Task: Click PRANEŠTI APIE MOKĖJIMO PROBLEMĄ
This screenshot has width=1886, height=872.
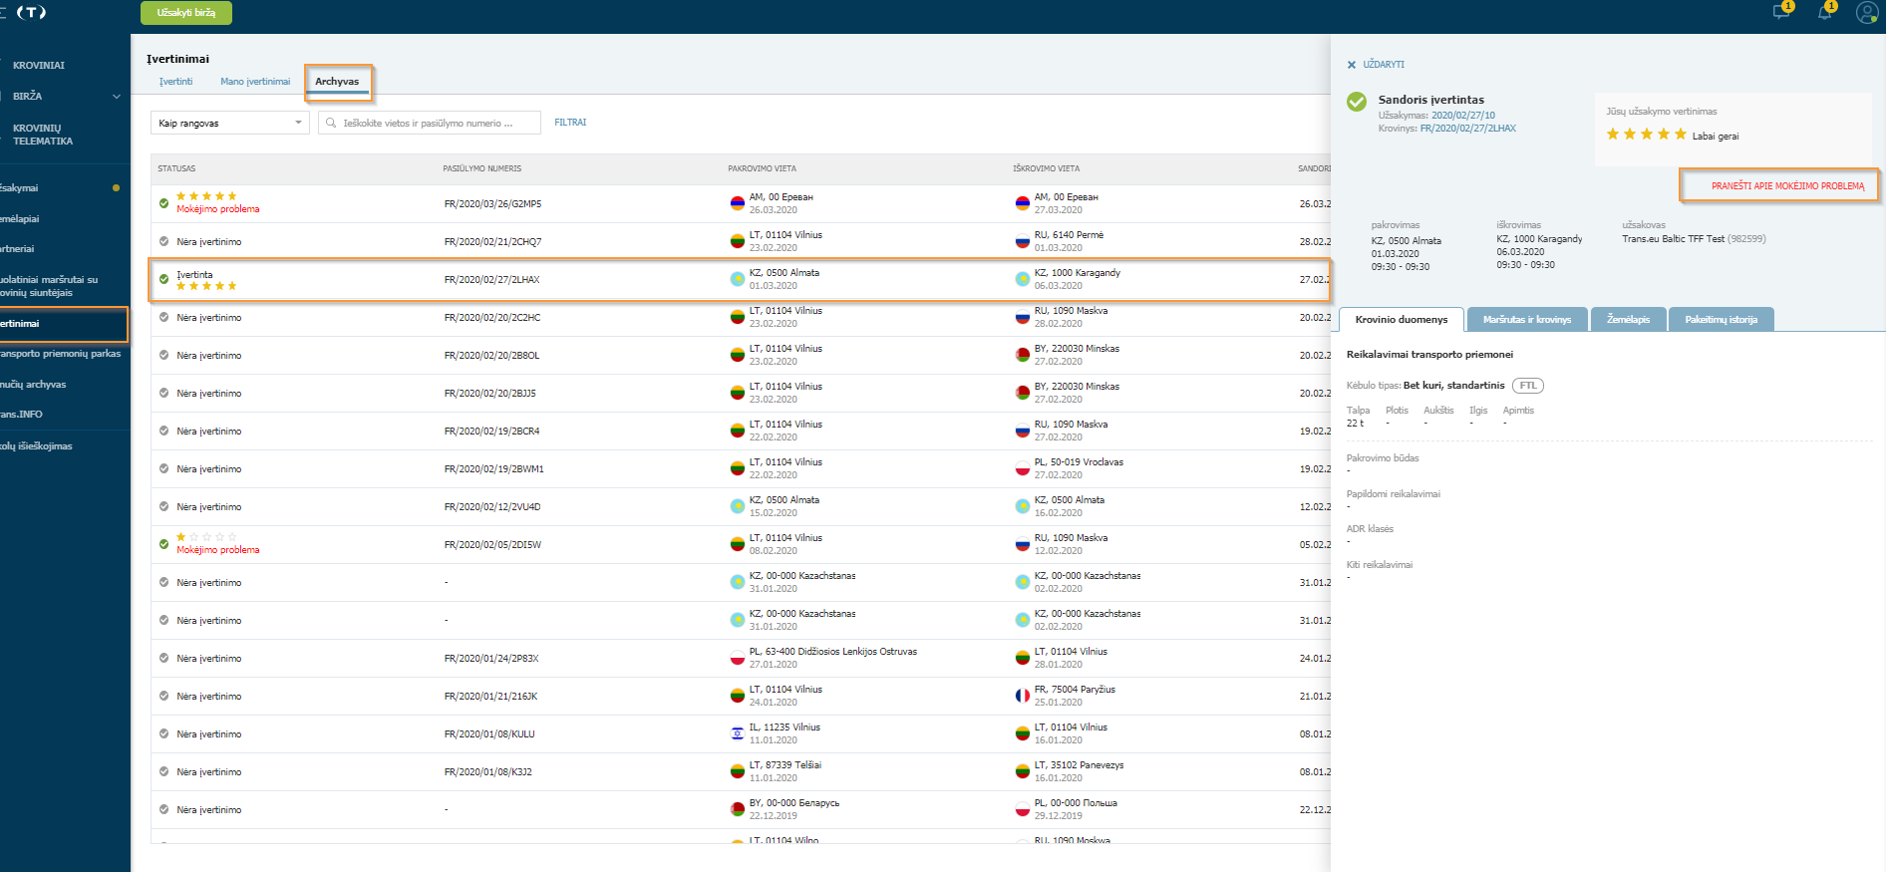Action: 1787,186
